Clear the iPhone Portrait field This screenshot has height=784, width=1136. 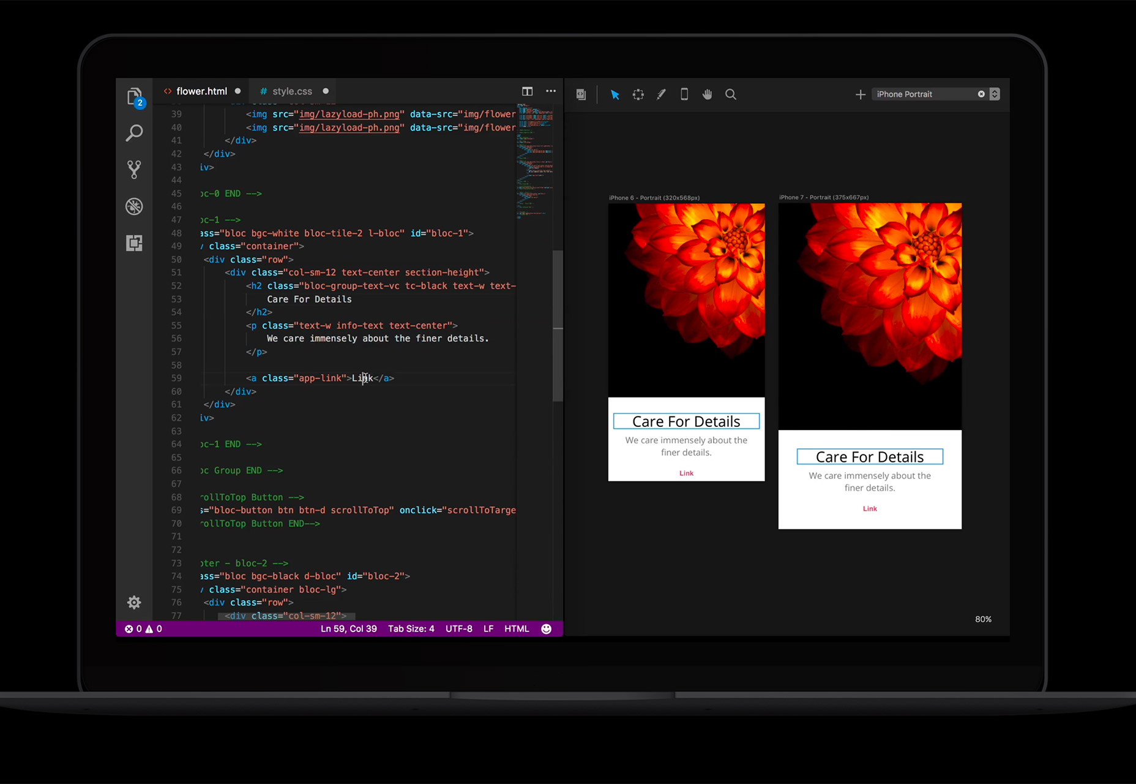pyautogui.click(x=981, y=94)
